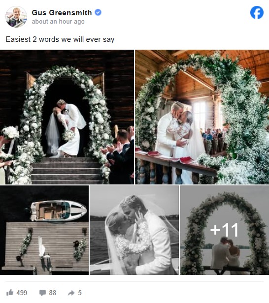Share the post using arrow icon
The height and width of the screenshot is (303, 269).
coord(71,293)
